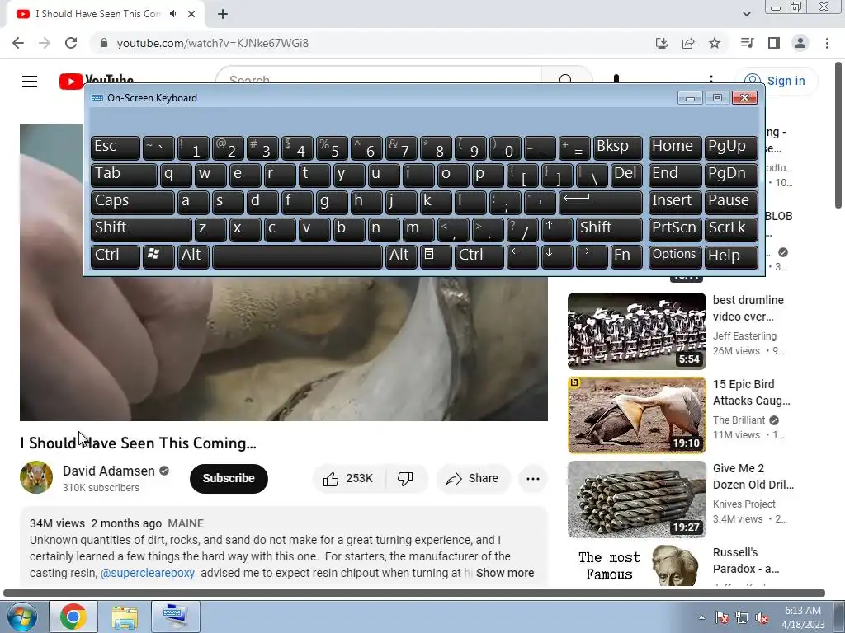Open Windows Explorer from the taskbar
The height and width of the screenshot is (633, 845).
[x=125, y=617]
